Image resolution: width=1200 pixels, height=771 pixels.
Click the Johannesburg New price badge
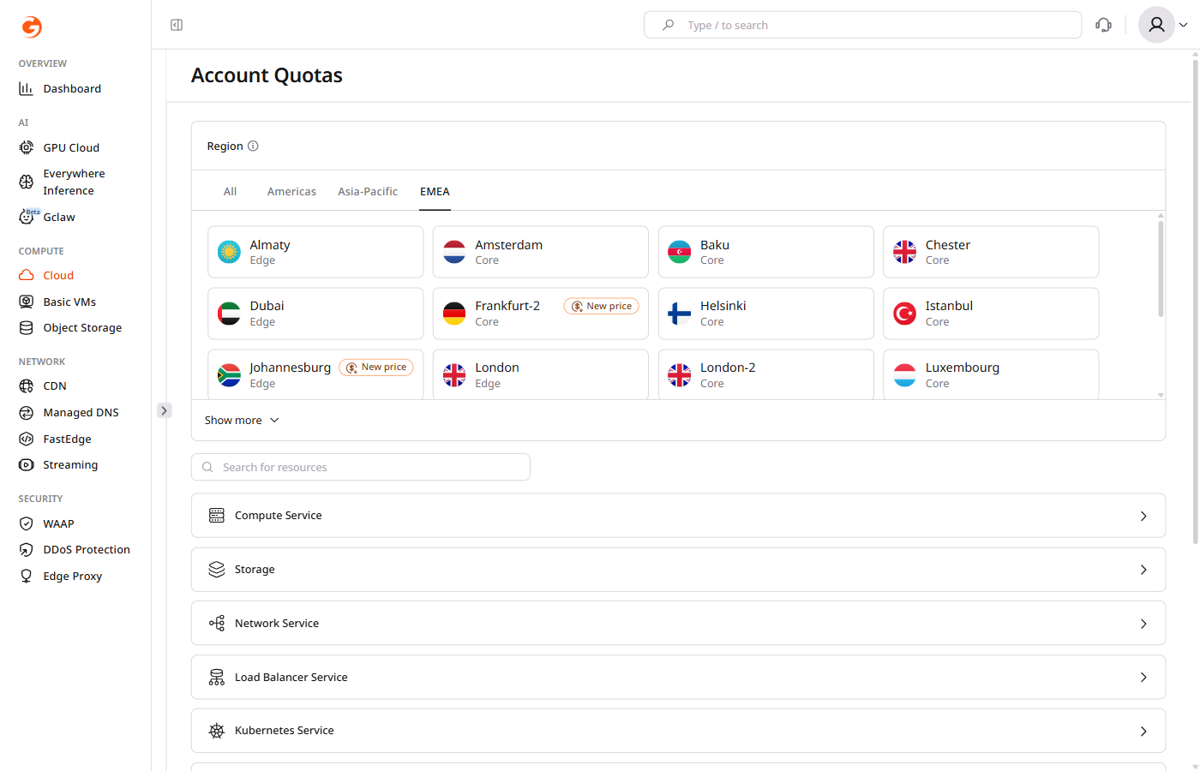375,368
